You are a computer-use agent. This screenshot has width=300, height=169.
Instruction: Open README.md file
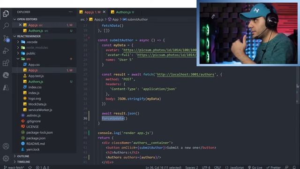tap(36, 144)
